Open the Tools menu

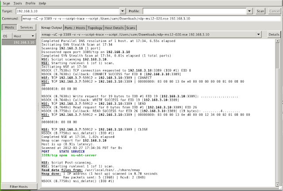pyautogui.click(x=18, y=3)
